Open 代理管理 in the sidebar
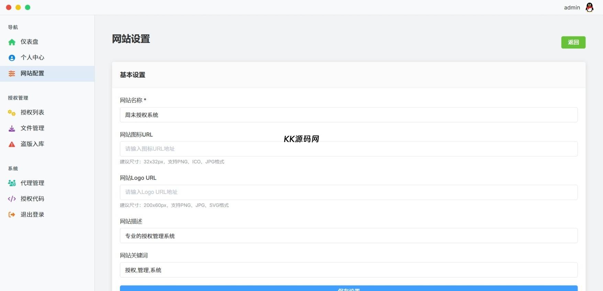The image size is (603, 291). click(32, 183)
